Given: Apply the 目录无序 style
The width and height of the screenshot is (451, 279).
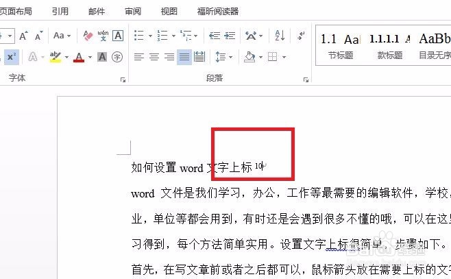Looking at the screenshot, I should [x=435, y=46].
